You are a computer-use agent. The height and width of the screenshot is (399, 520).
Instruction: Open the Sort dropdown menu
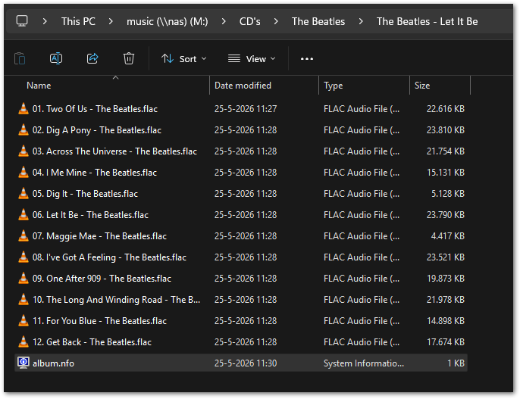184,59
